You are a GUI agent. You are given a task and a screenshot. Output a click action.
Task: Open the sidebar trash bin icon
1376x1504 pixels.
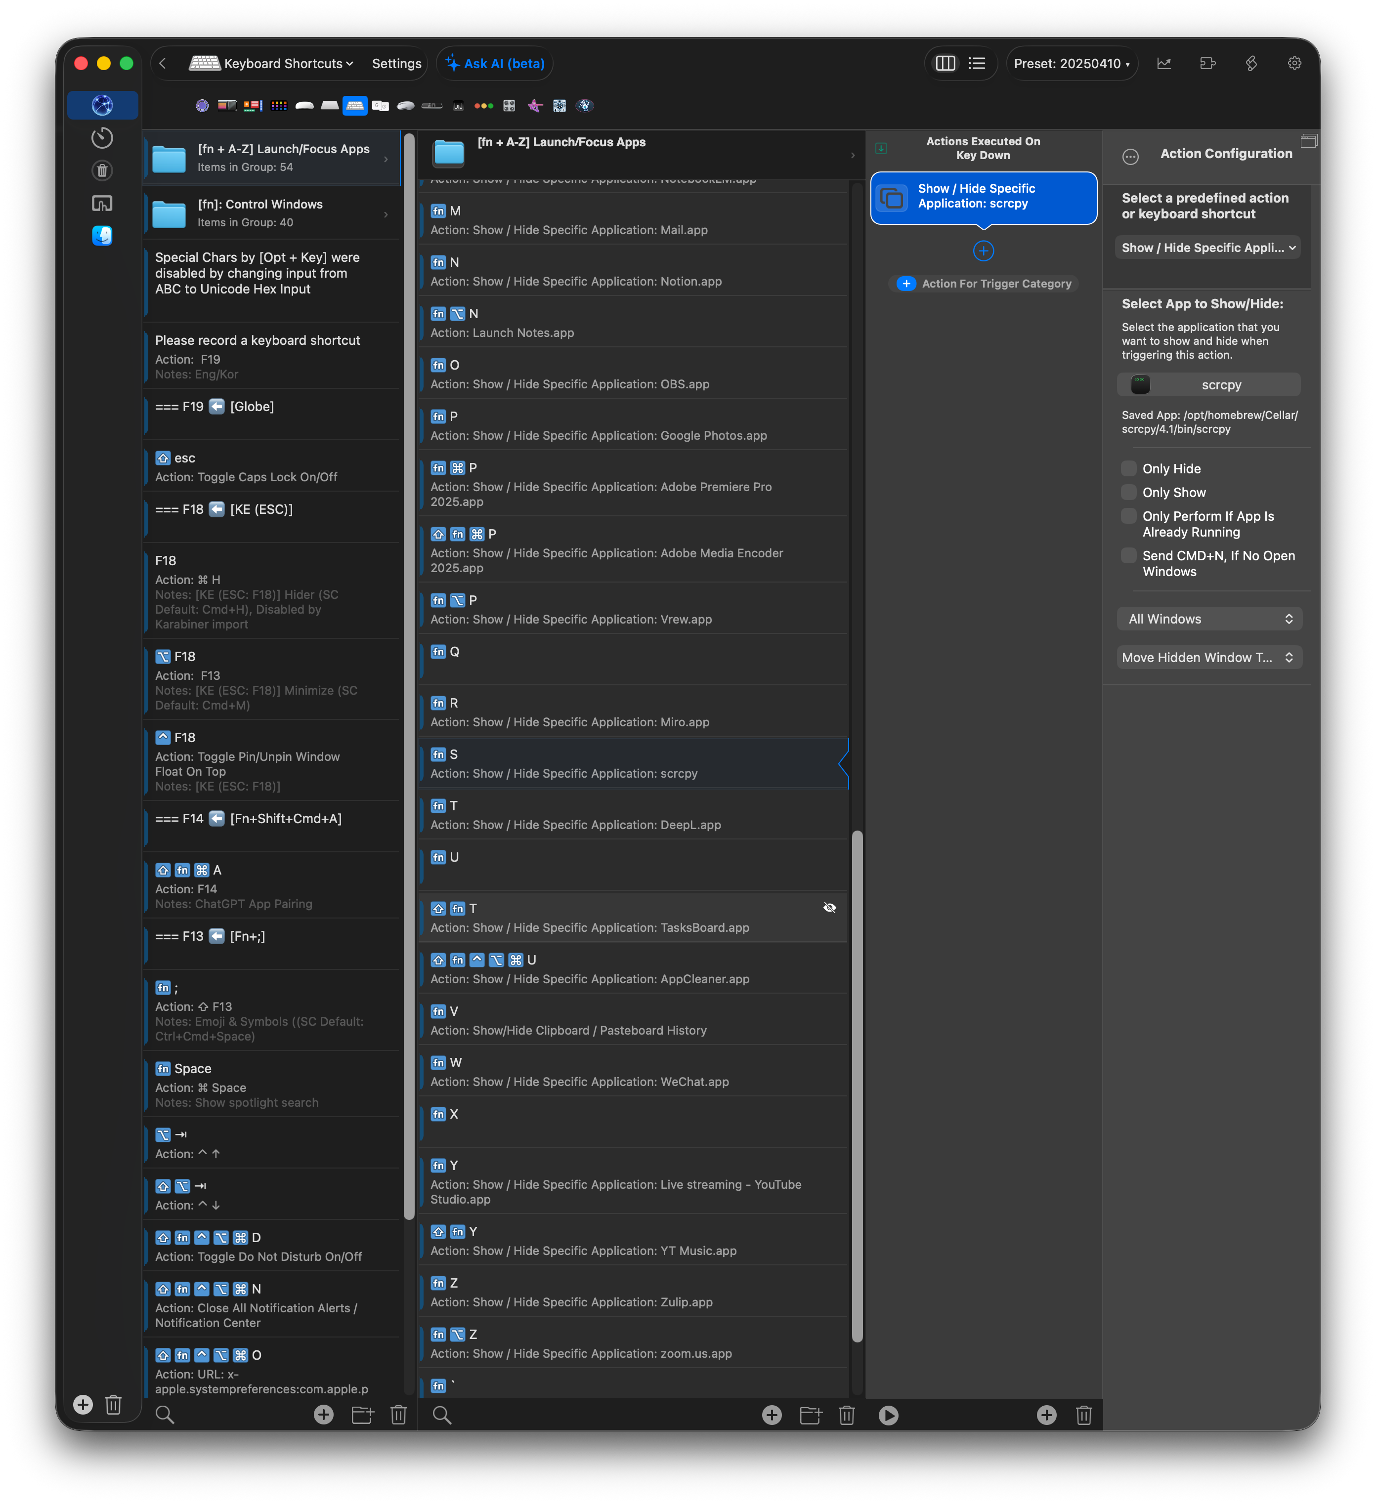(x=102, y=170)
